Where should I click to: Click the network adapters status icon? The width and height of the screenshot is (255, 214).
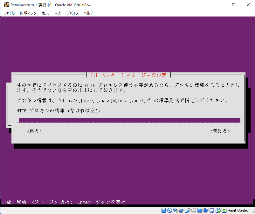pyautogui.click(x=181, y=210)
